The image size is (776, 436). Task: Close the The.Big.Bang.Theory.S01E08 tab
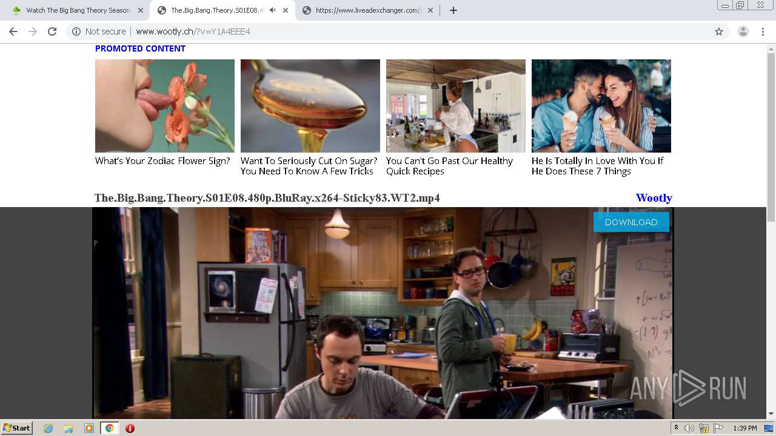tap(286, 10)
